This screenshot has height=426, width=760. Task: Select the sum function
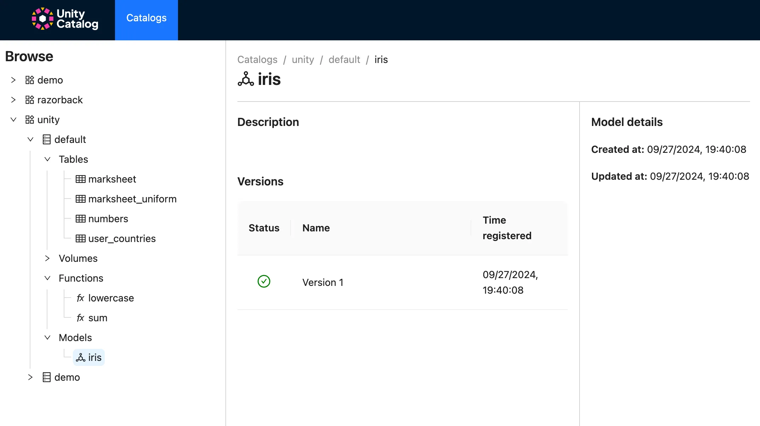[x=98, y=318]
